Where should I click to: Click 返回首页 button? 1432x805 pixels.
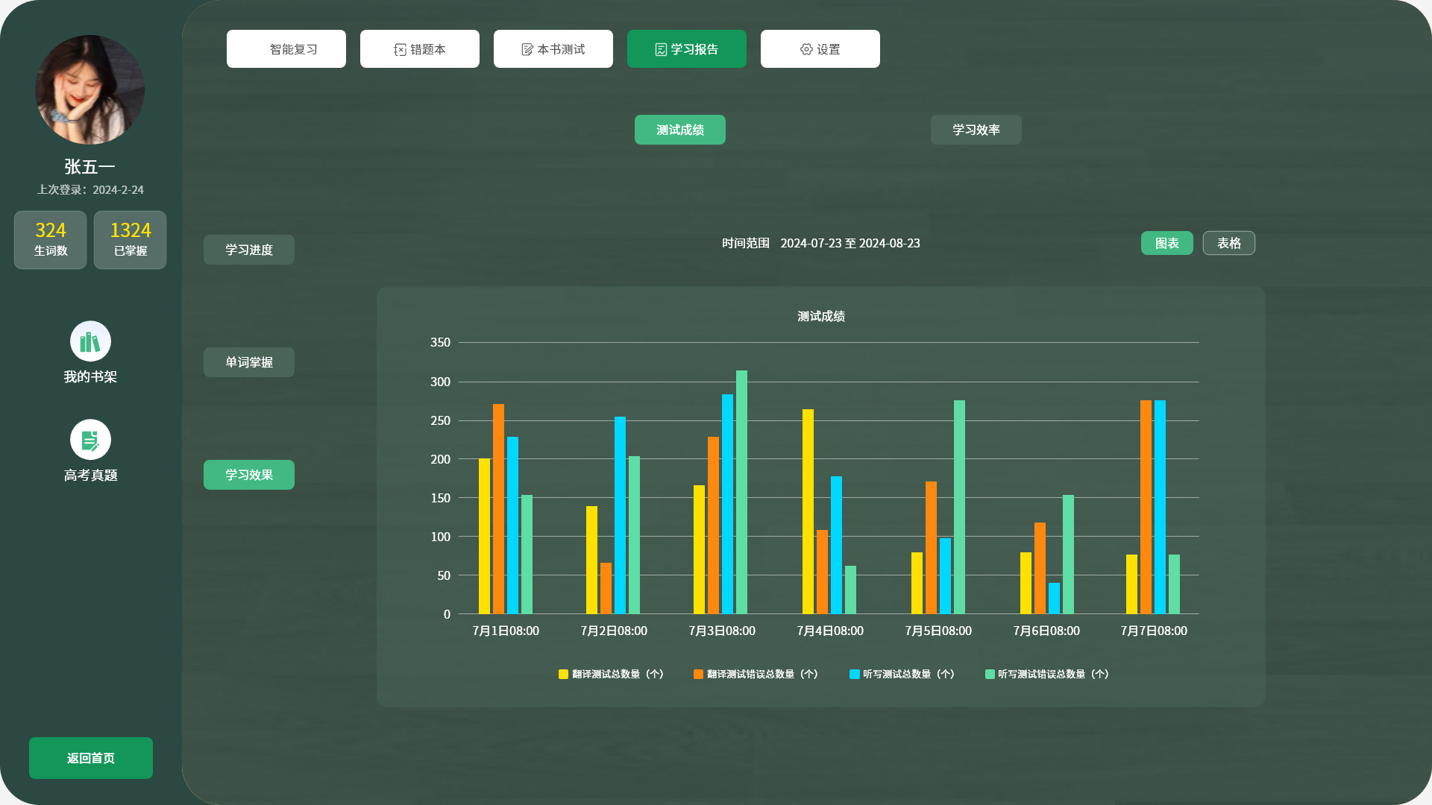click(90, 758)
